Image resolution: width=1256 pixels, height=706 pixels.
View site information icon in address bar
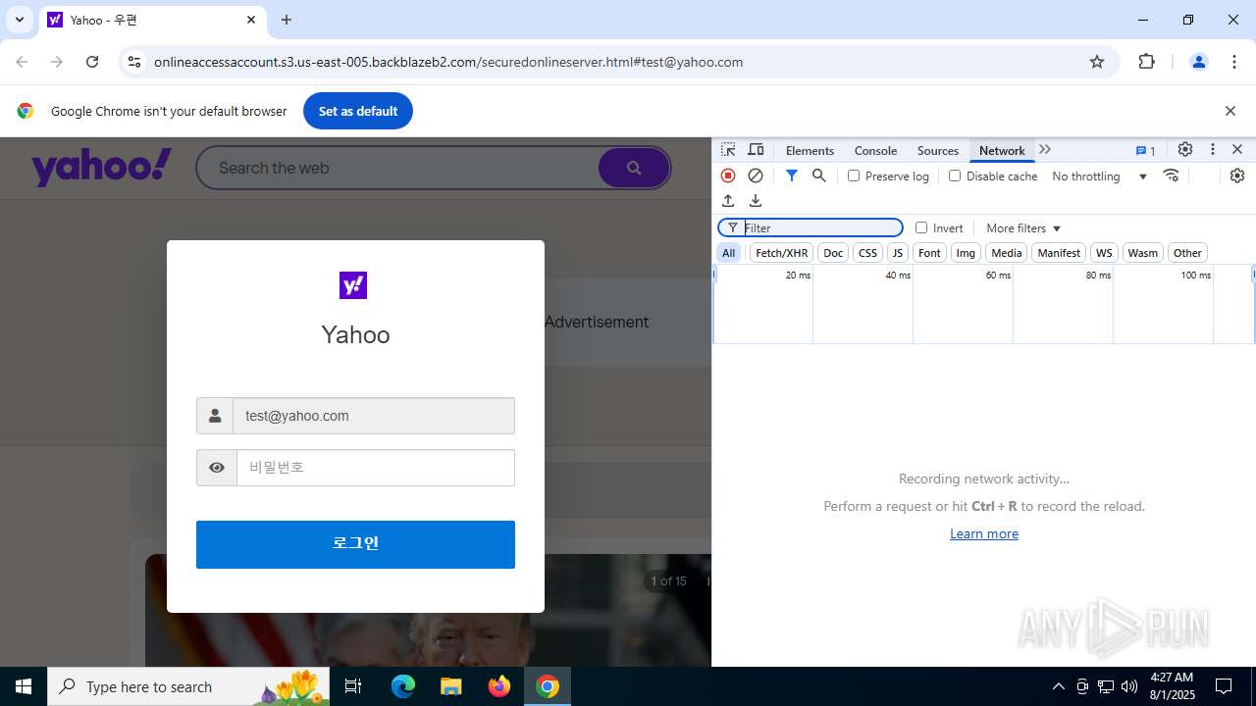coord(134,62)
